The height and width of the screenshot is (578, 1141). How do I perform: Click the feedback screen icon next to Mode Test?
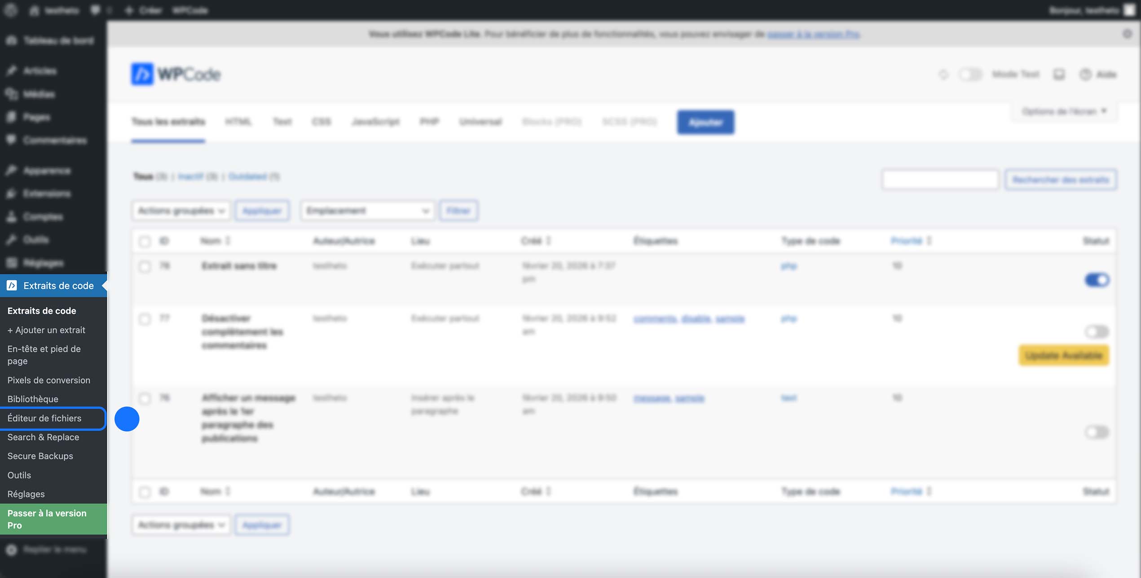1059,74
